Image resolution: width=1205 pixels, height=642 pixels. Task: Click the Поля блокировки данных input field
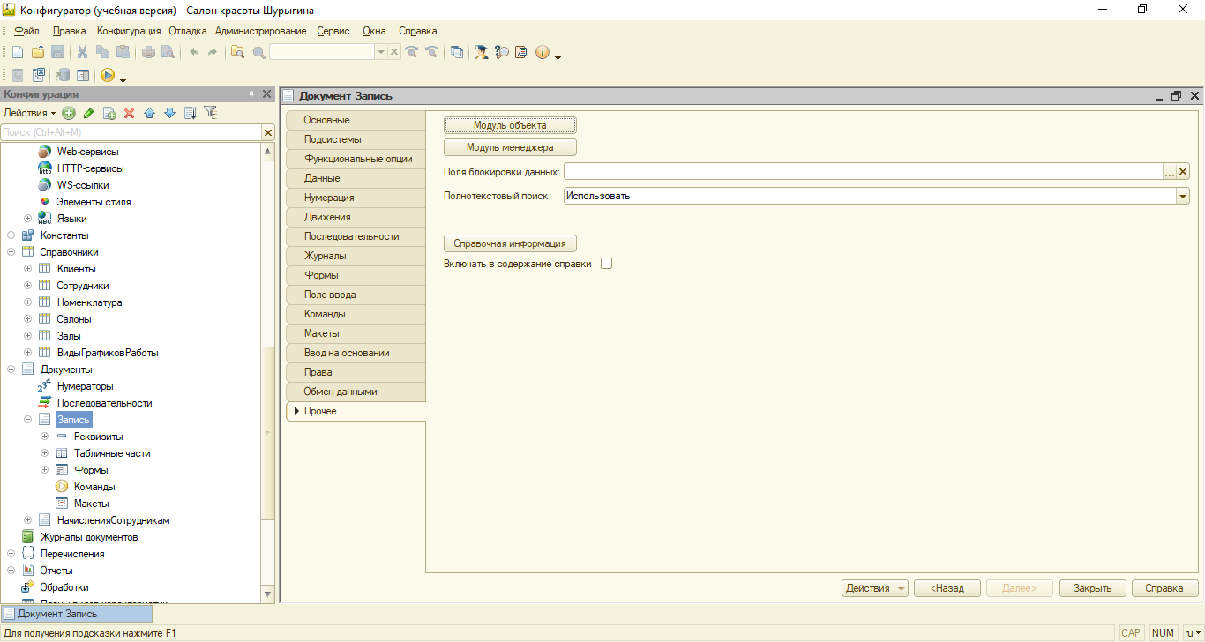[863, 172]
